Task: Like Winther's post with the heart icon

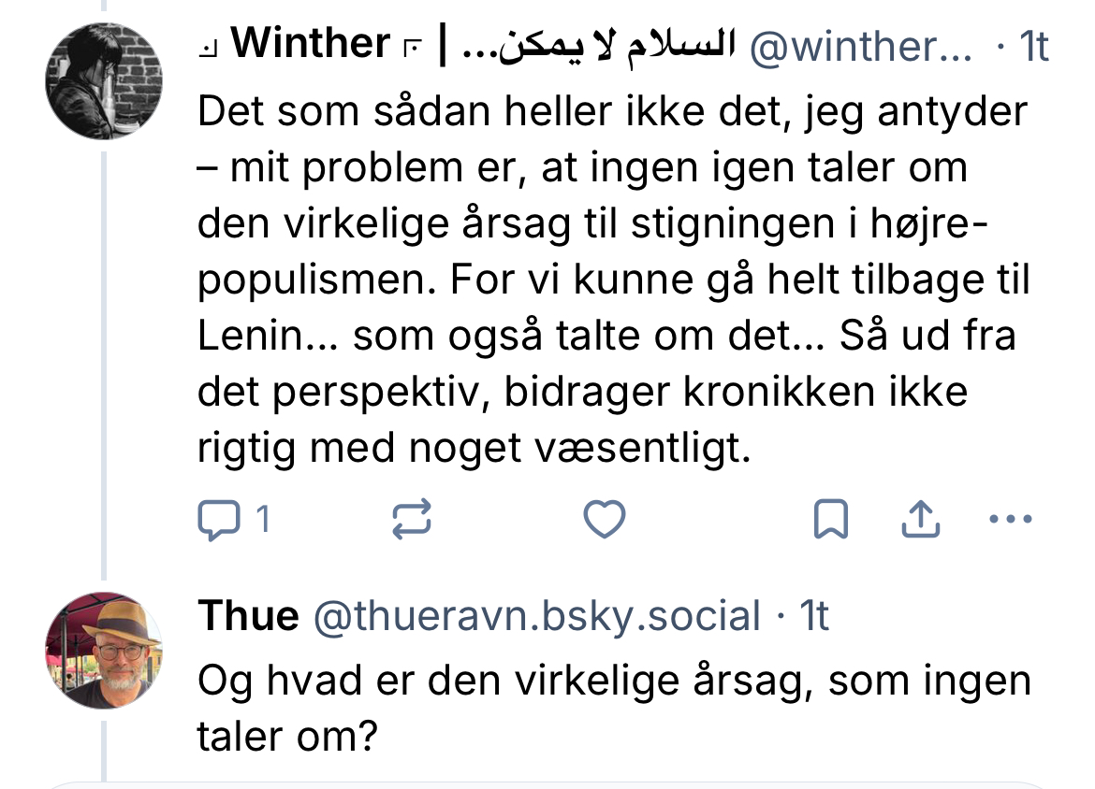Action: tap(604, 520)
